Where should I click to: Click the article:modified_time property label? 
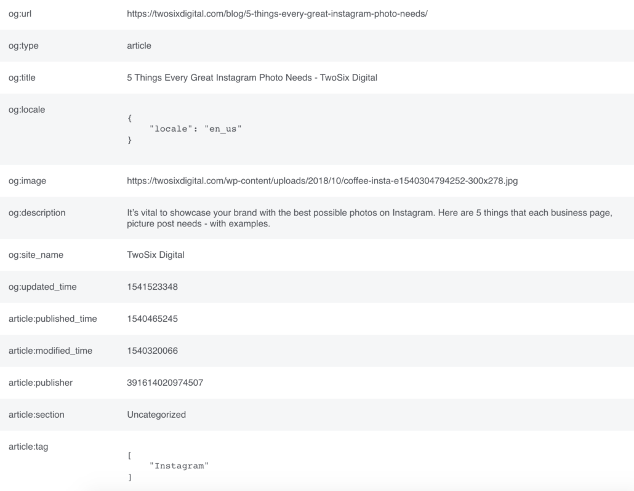pos(50,351)
